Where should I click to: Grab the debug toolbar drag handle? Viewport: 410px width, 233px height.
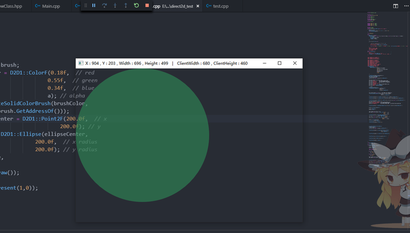[85, 6]
